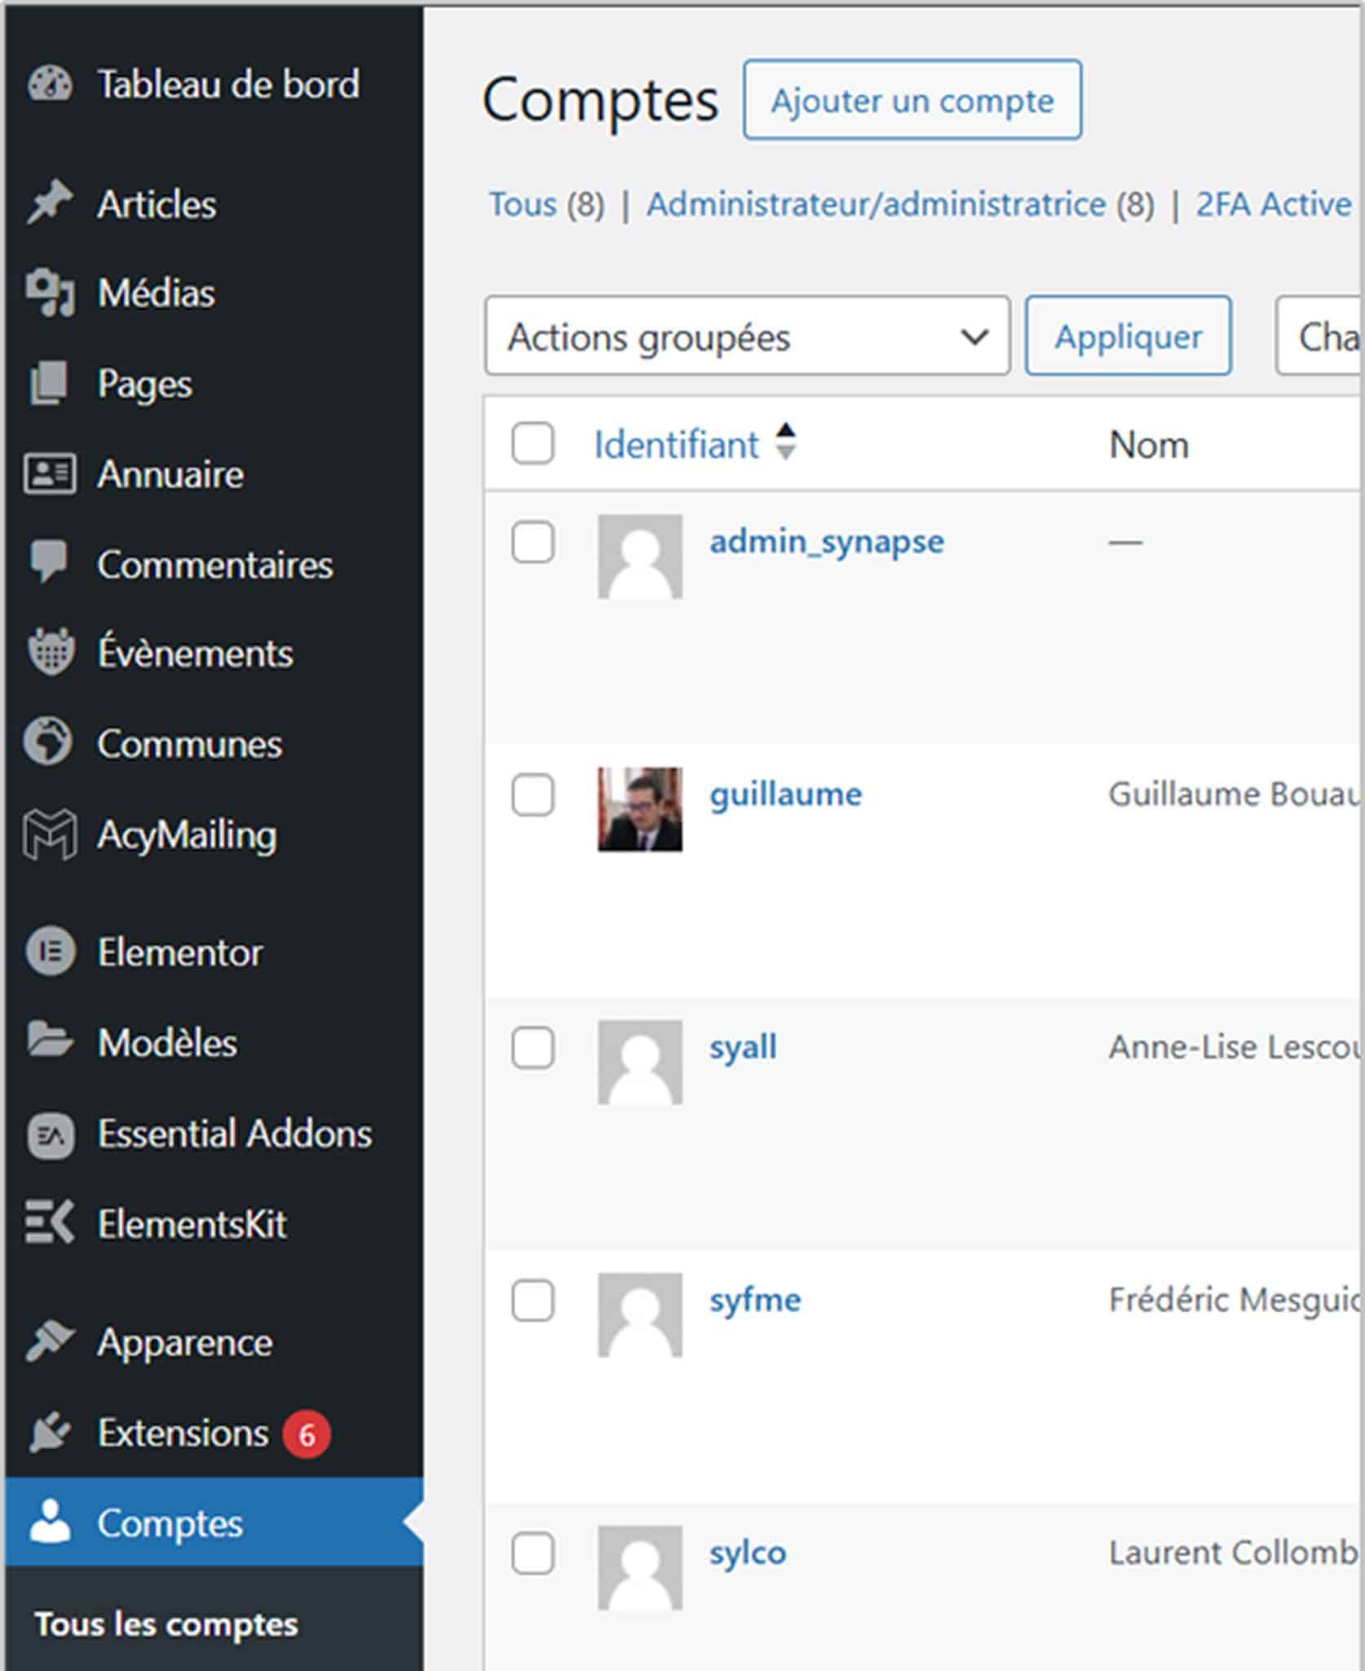Select the syfme row checkbox
The height and width of the screenshot is (1671, 1365).
point(532,1300)
